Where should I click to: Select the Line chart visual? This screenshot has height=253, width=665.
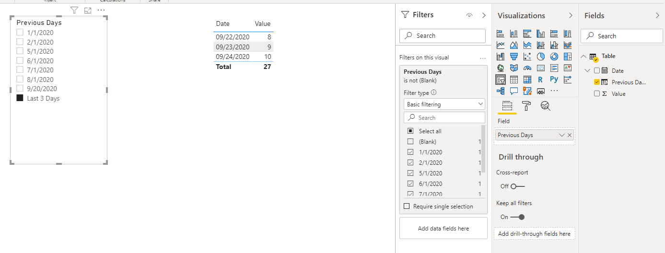pyautogui.click(x=501, y=45)
